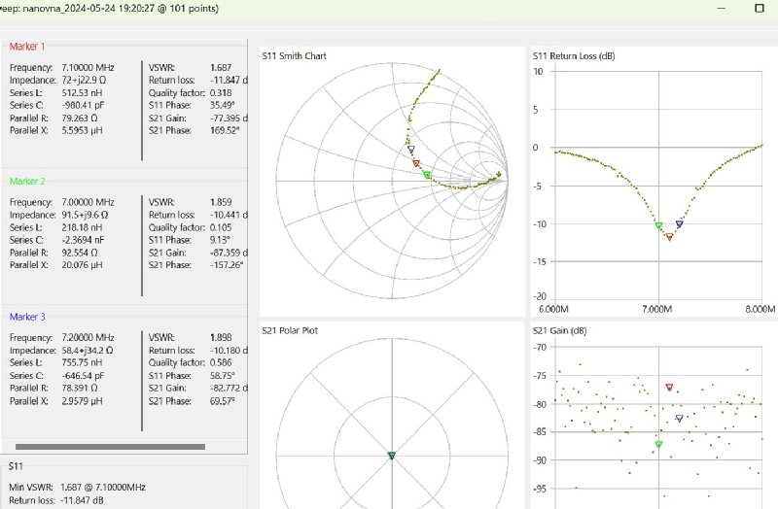The image size is (778, 509).
Task: Click the S21 Phase value 69.57°
Action: click(x=223, y=400)
